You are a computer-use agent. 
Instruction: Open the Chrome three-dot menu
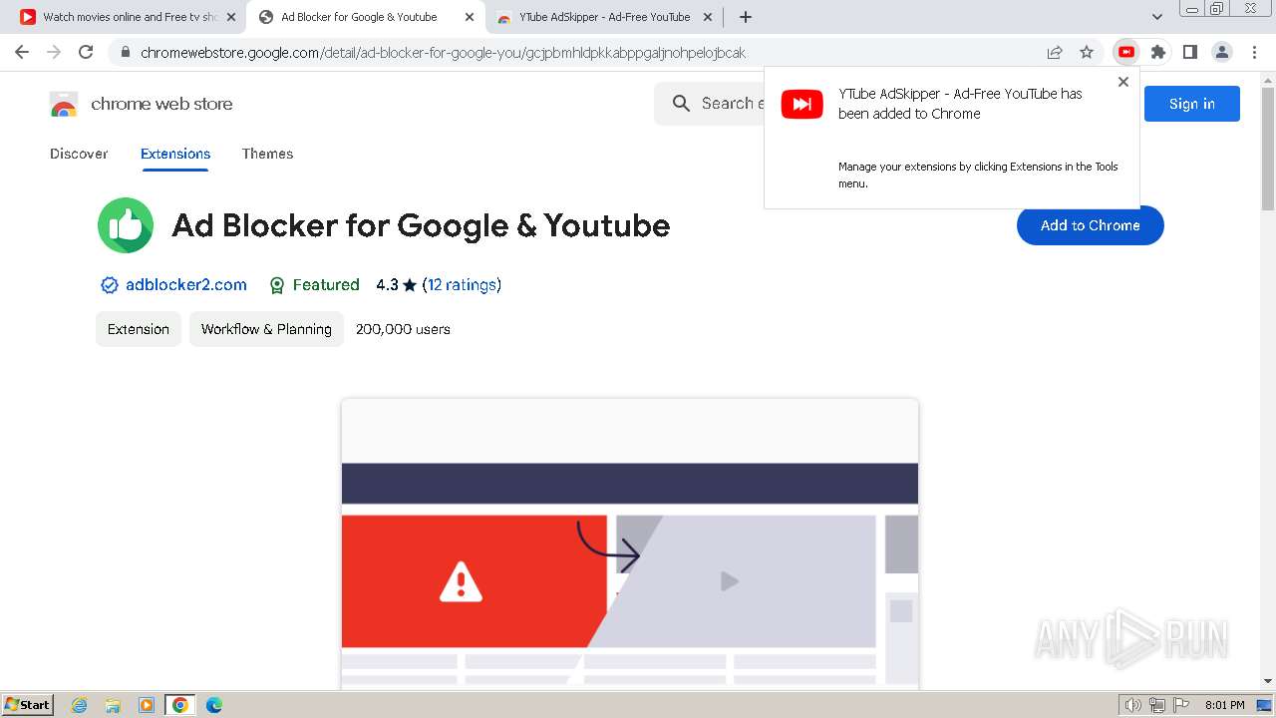tap(1253, 52)
